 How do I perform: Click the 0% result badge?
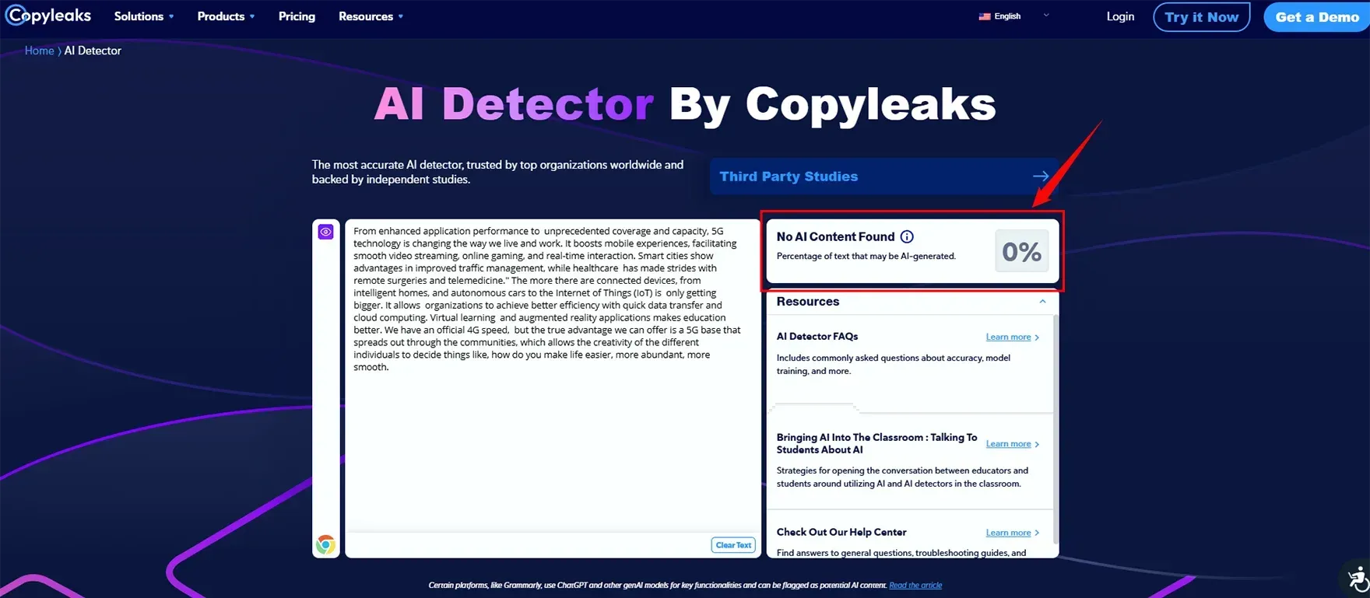(x=1021, y=251)
